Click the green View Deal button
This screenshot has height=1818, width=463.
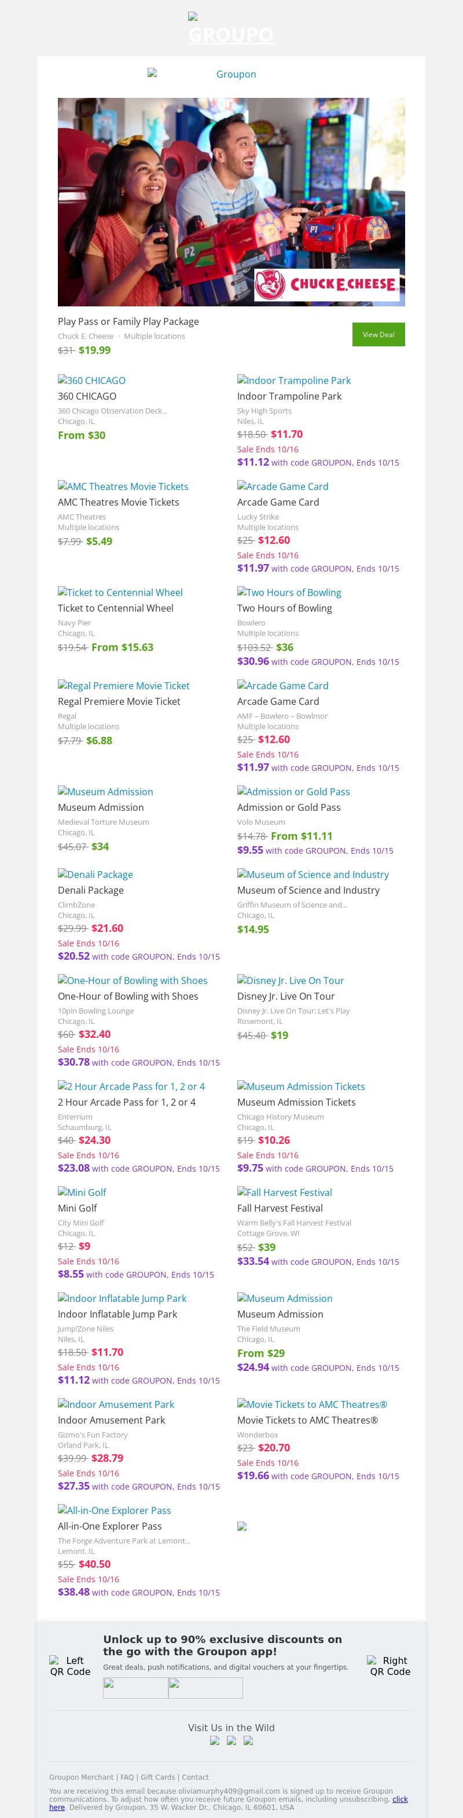[x=378, y=335]
